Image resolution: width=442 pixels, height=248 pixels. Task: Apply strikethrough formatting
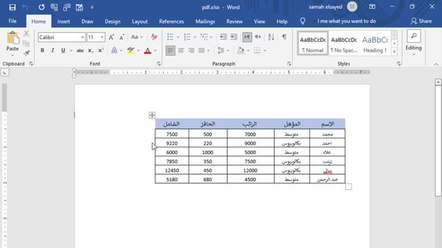tap(80, 50)
